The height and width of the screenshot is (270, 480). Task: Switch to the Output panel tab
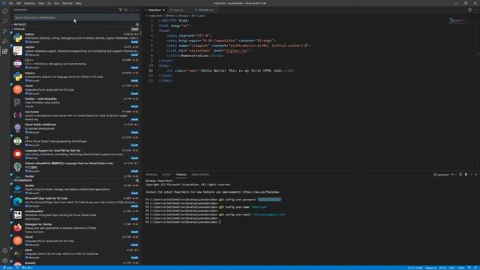coord(166,175)
